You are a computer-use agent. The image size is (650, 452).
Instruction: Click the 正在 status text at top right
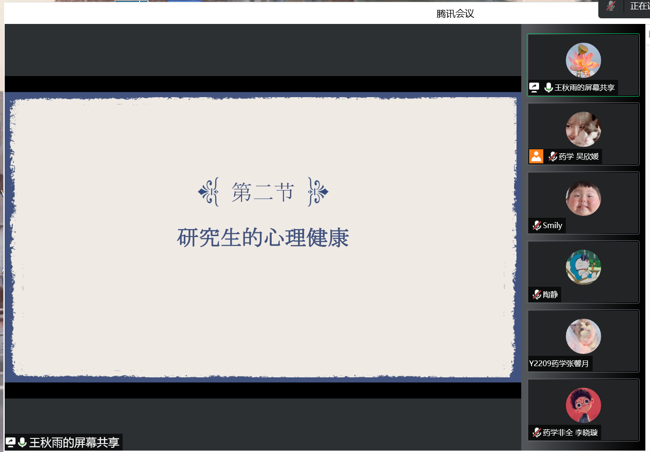coord(640,6)
